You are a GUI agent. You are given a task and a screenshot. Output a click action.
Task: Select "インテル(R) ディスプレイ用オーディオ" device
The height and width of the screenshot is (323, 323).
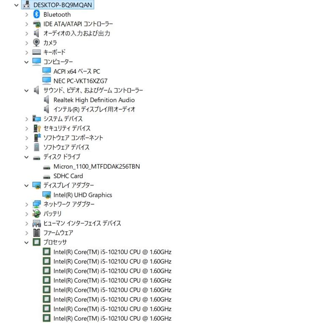[x=94, y=109]
